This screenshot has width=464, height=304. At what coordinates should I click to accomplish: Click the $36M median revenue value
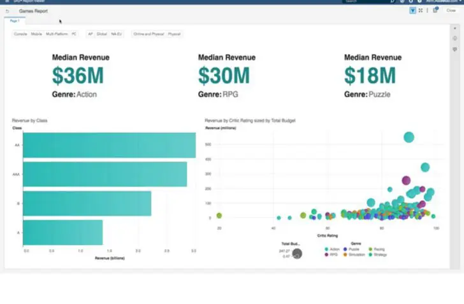pos(78,76)
